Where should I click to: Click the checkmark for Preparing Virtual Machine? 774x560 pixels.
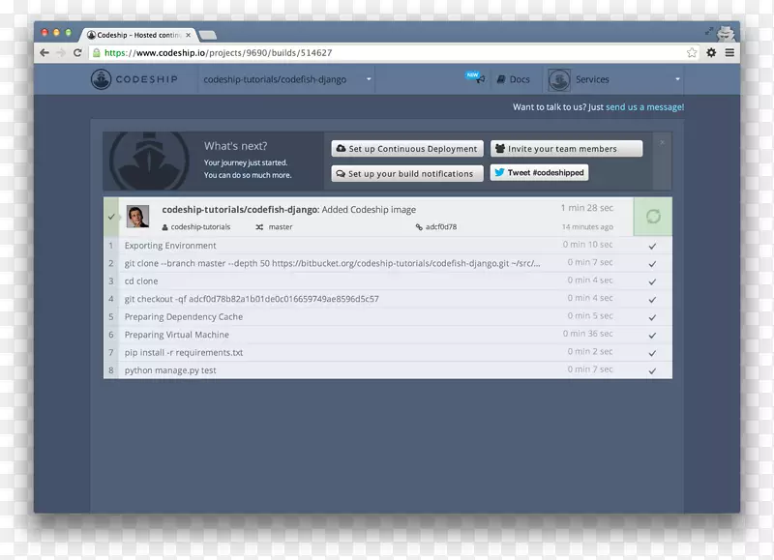(653, 336)
